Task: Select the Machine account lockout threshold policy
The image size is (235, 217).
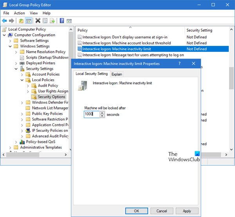Action: [126, 43]
